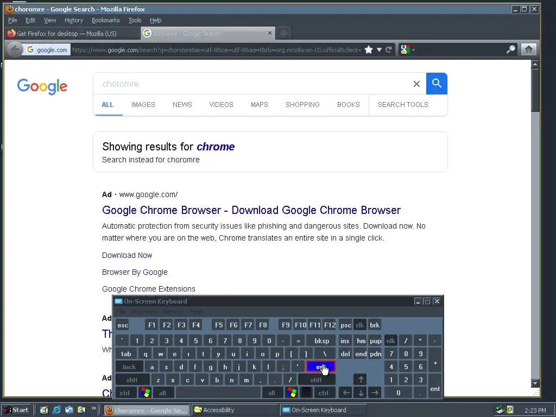
Task: Click the network icon in the system tray
Action: 500,410
